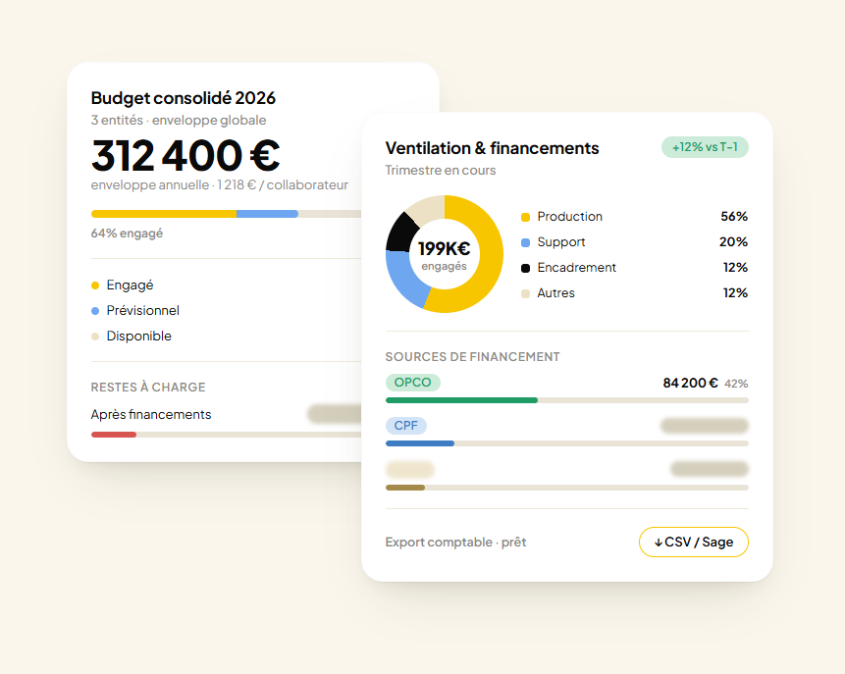Select the OPCO funding tag
The width and height of the screenshot is (845, 674).
point(413,382)
